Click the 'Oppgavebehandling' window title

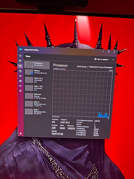31,50
